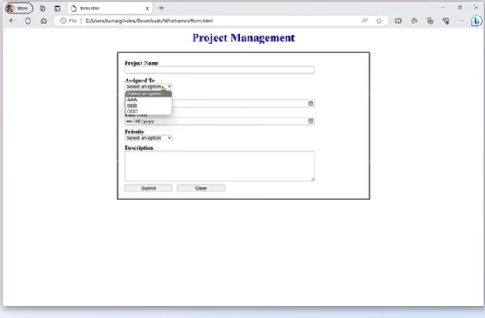This screenshot has width=485, height=318.
Task: Open the Work profile button
Action: [x=19, y=8]
